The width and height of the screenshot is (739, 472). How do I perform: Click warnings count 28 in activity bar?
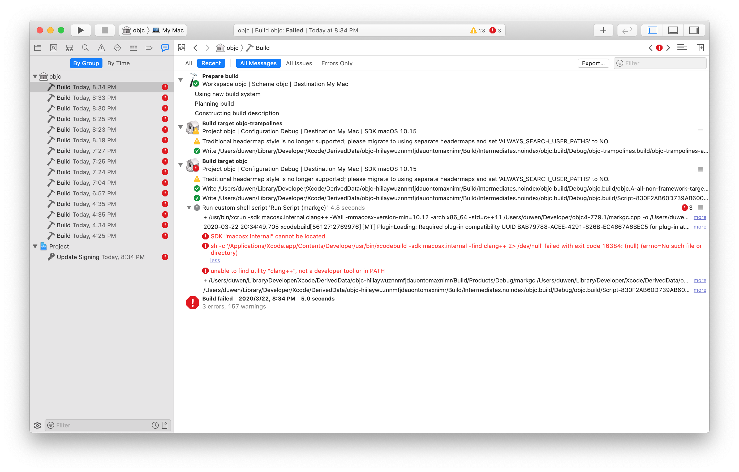[478, 30]
